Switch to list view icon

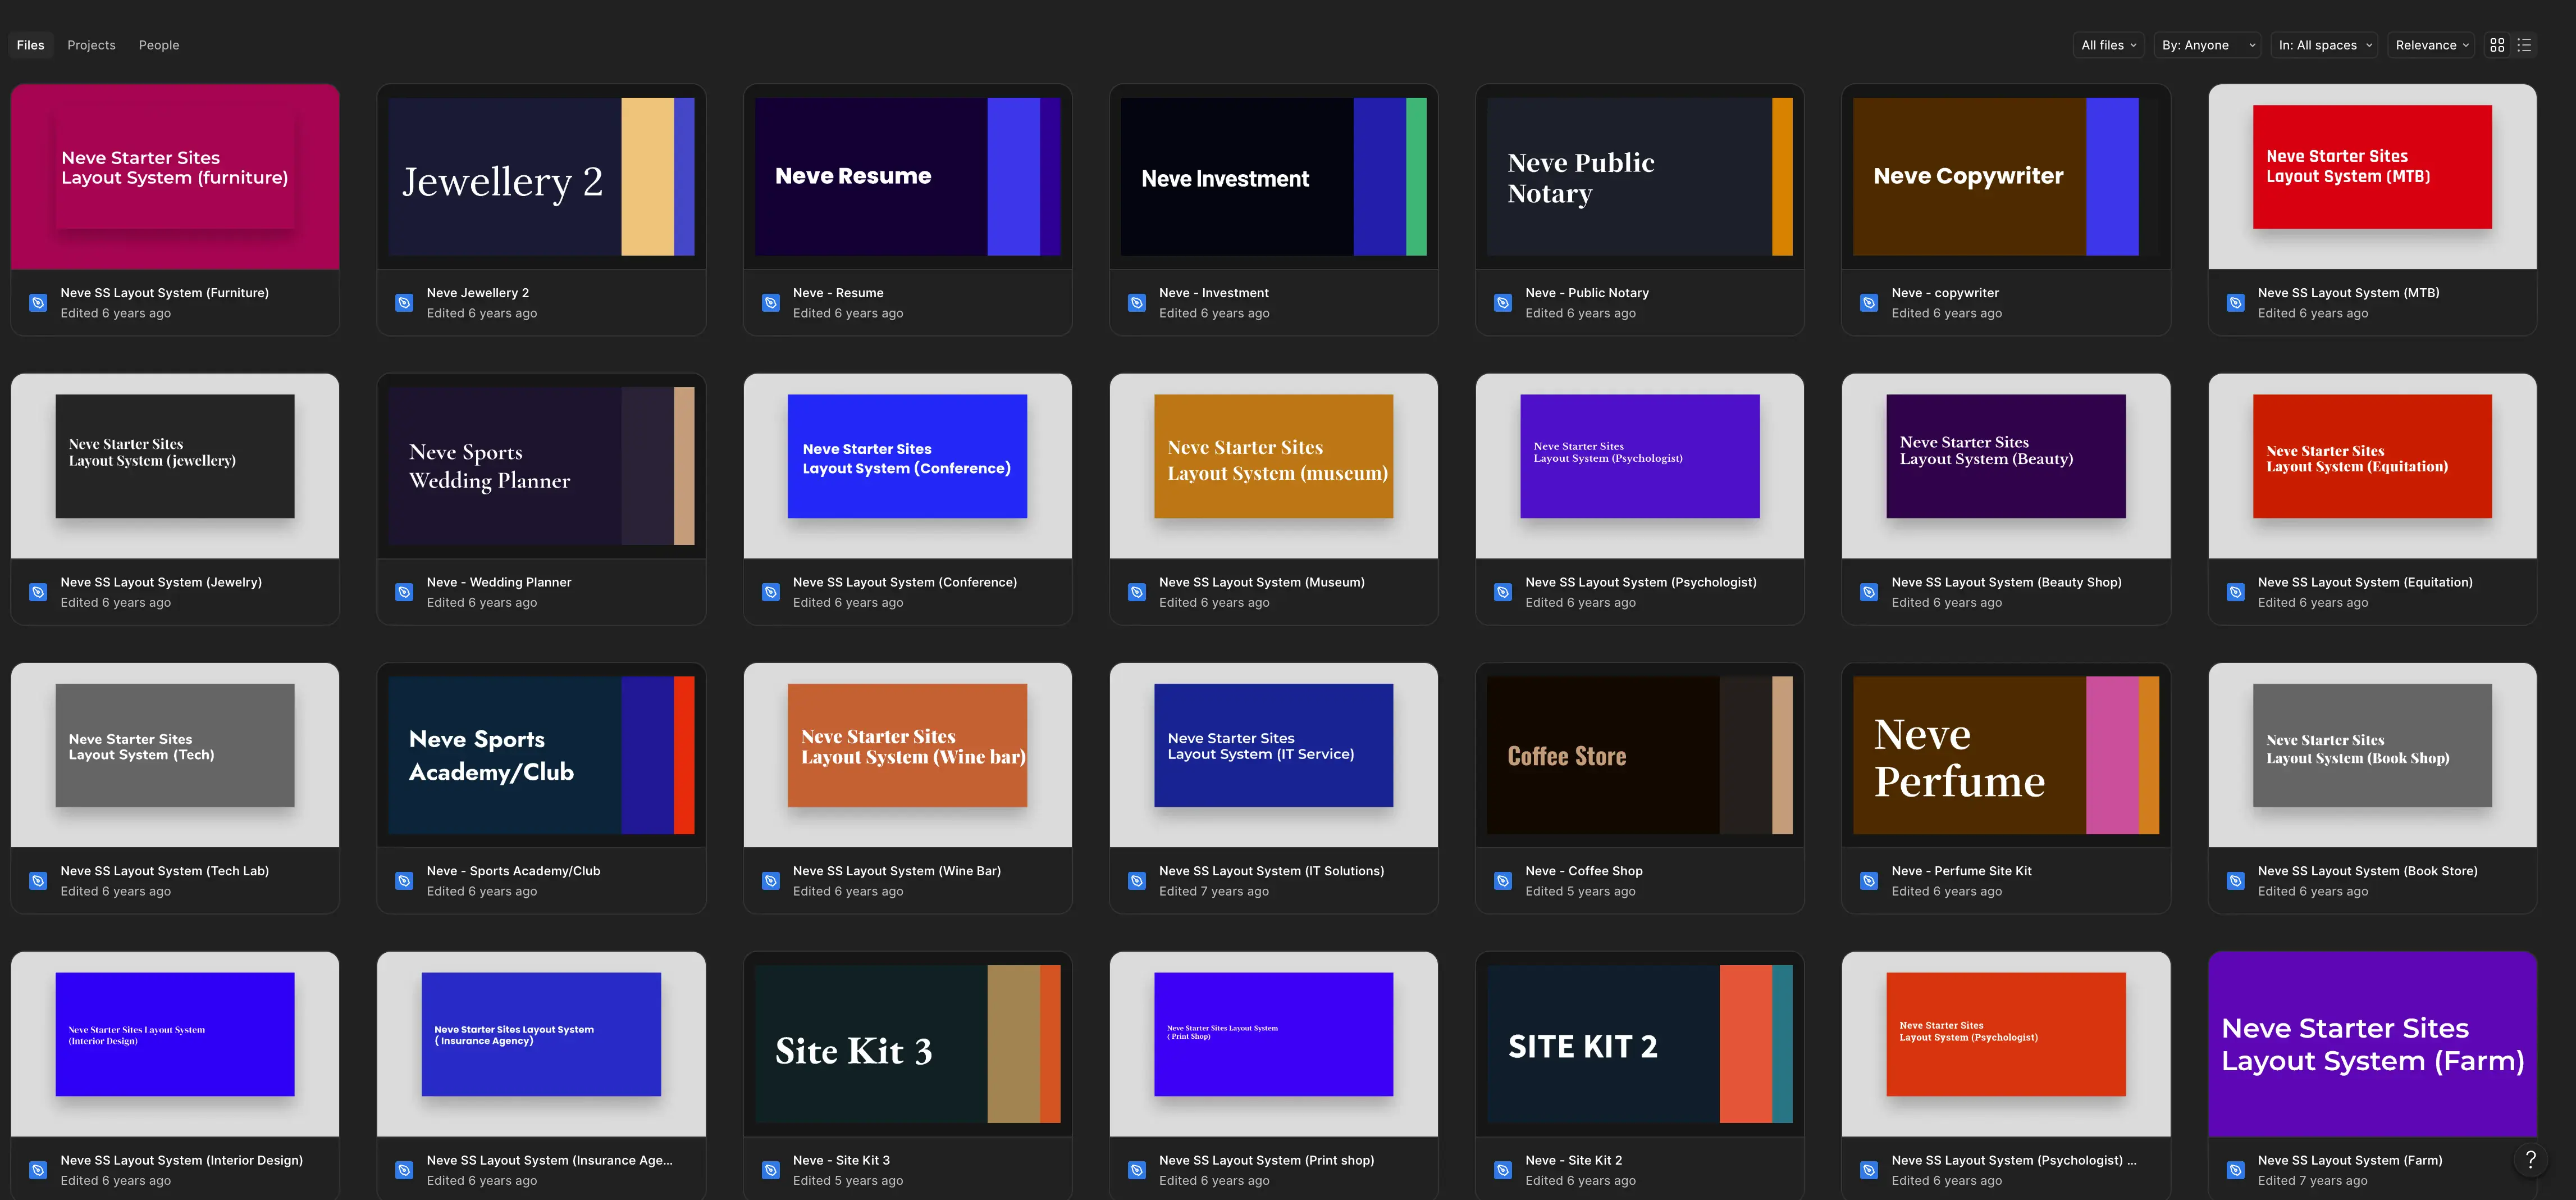2524,45
